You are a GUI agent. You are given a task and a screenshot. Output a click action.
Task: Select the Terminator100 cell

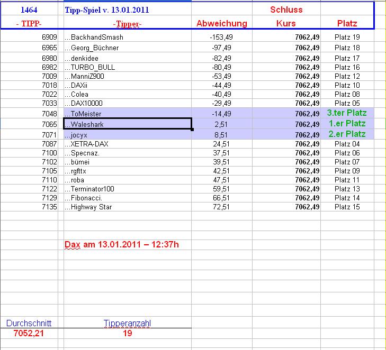128,189
